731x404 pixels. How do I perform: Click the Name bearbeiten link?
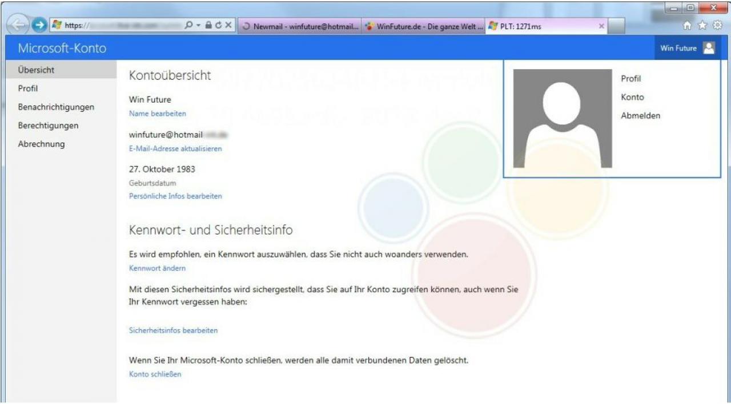[158, 114]
